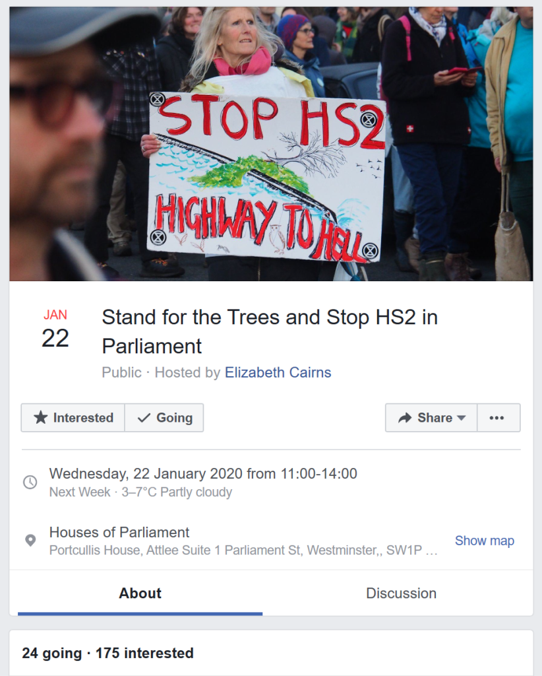Open the Stop HS2 event cover photo
The height and width of the screenshot is (676, 542).
pyautogui.click(x=271, y=143)
